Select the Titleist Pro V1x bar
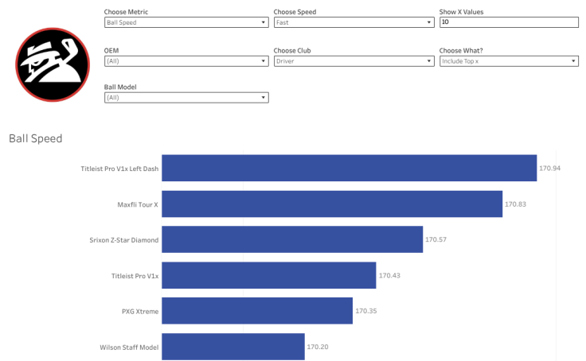This screenshot has height=361, width=586. click(269, 275)
